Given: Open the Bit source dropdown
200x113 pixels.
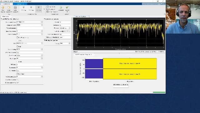Looking at the screenshot, I should (x=69, y=28).
